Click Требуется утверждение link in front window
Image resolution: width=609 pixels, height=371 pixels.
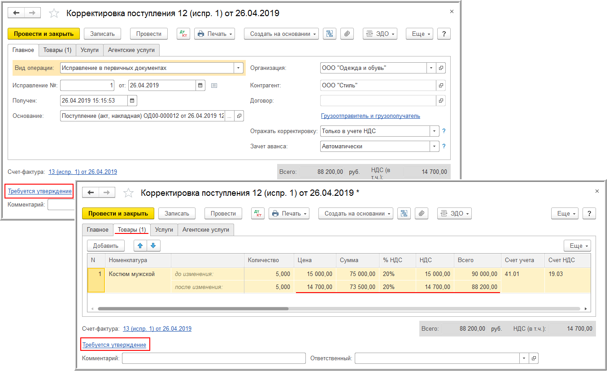114,345
